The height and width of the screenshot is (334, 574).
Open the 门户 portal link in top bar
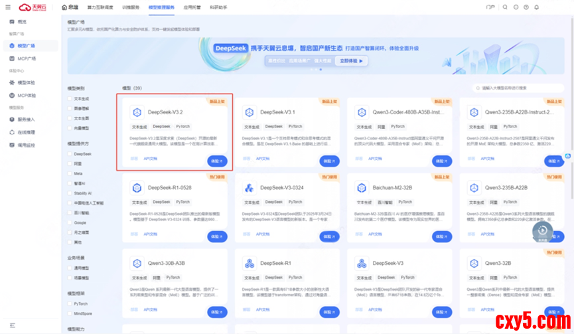click(490, 7)
